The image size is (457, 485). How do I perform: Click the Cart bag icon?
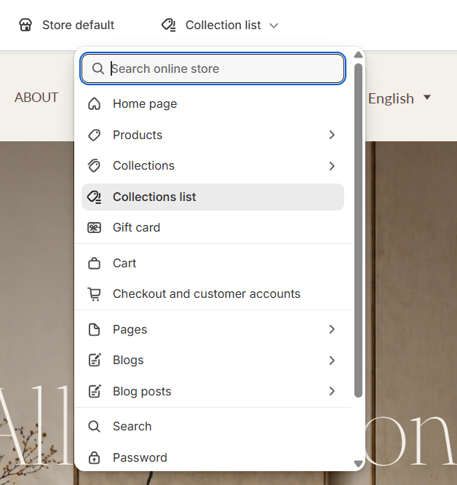coord(95,263)
